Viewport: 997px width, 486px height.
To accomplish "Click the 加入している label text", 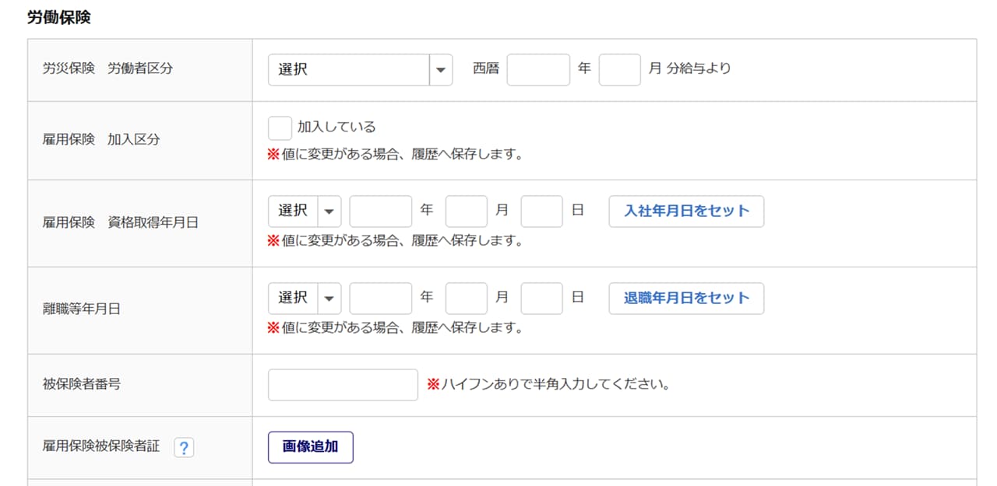I will 336,127.
